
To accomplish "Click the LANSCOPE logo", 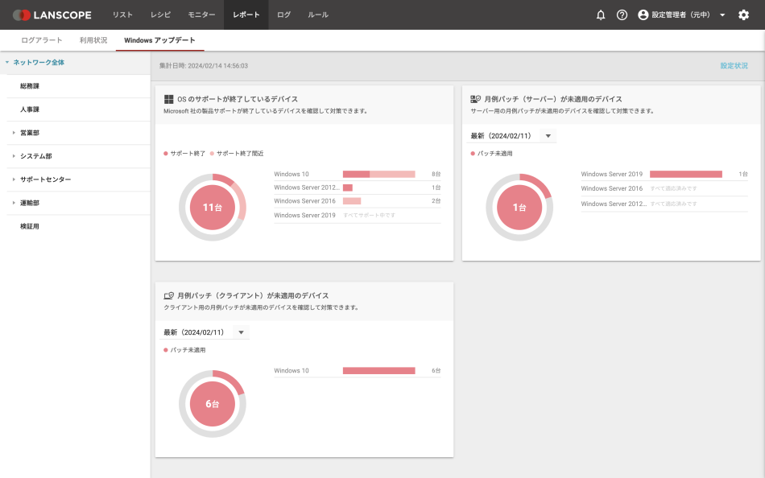I will pos(52,15).
